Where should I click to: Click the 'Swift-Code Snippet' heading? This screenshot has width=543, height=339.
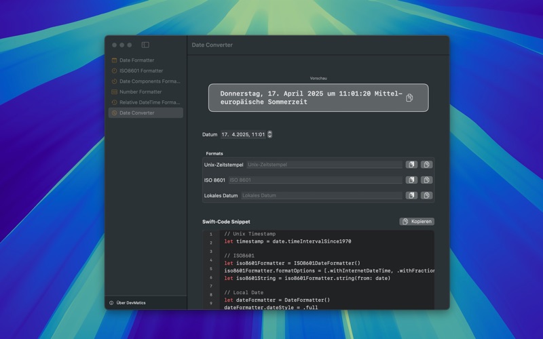pyautogui.click(x=226, y=222)
